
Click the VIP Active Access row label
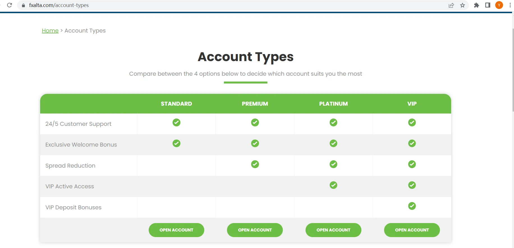coord(70,186)
